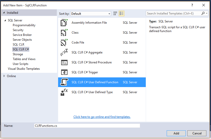Screen dimensions: 211x139
Task: Select the Tables and Views category
Action: pyautogui.click(x=24, y=59)
